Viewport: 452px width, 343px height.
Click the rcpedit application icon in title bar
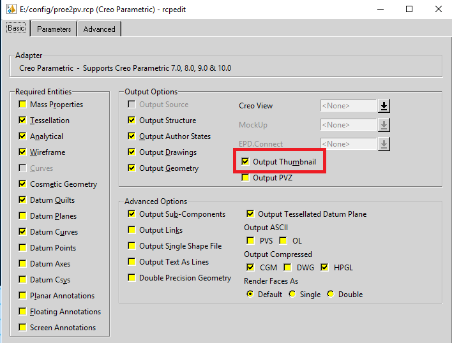coord(9,10)
